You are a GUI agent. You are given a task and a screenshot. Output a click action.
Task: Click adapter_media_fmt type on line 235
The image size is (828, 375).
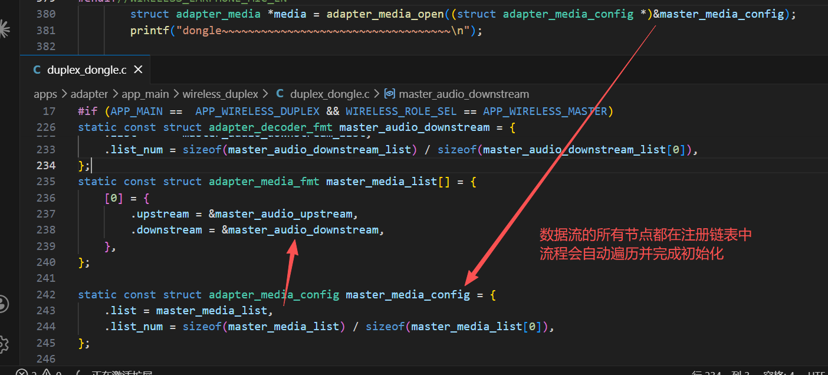[264, 182]
